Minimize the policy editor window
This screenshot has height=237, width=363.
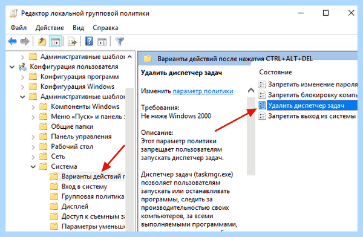click(x=301, y=13)
